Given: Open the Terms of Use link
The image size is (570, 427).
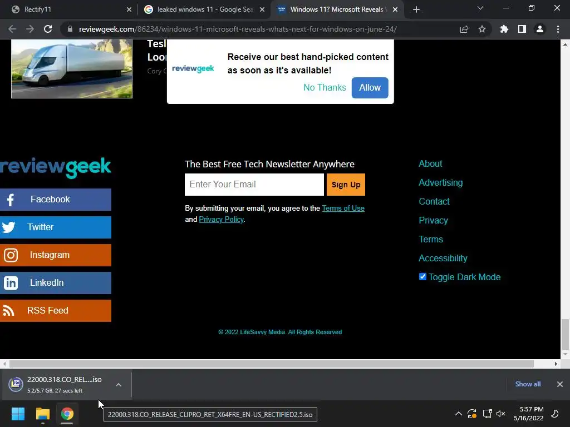Looking at the screenshot, I should click(343, 208).
